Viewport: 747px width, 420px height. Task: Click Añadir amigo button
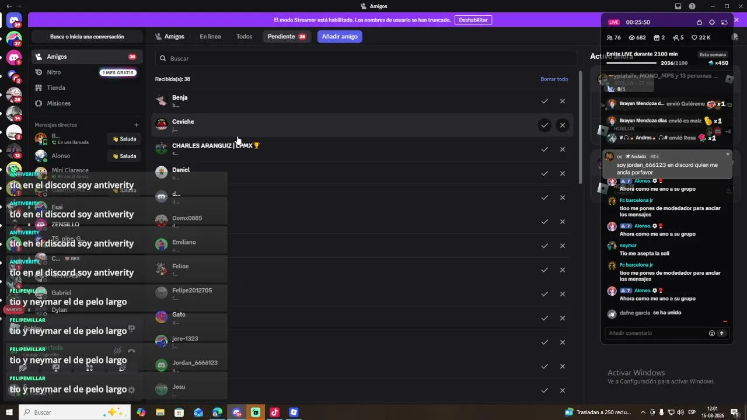tap(340, 36)
